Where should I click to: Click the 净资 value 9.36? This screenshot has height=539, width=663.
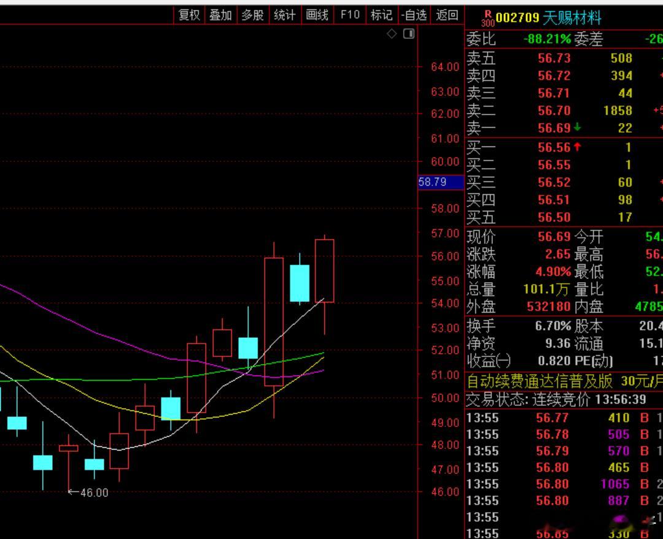point(557,343)
